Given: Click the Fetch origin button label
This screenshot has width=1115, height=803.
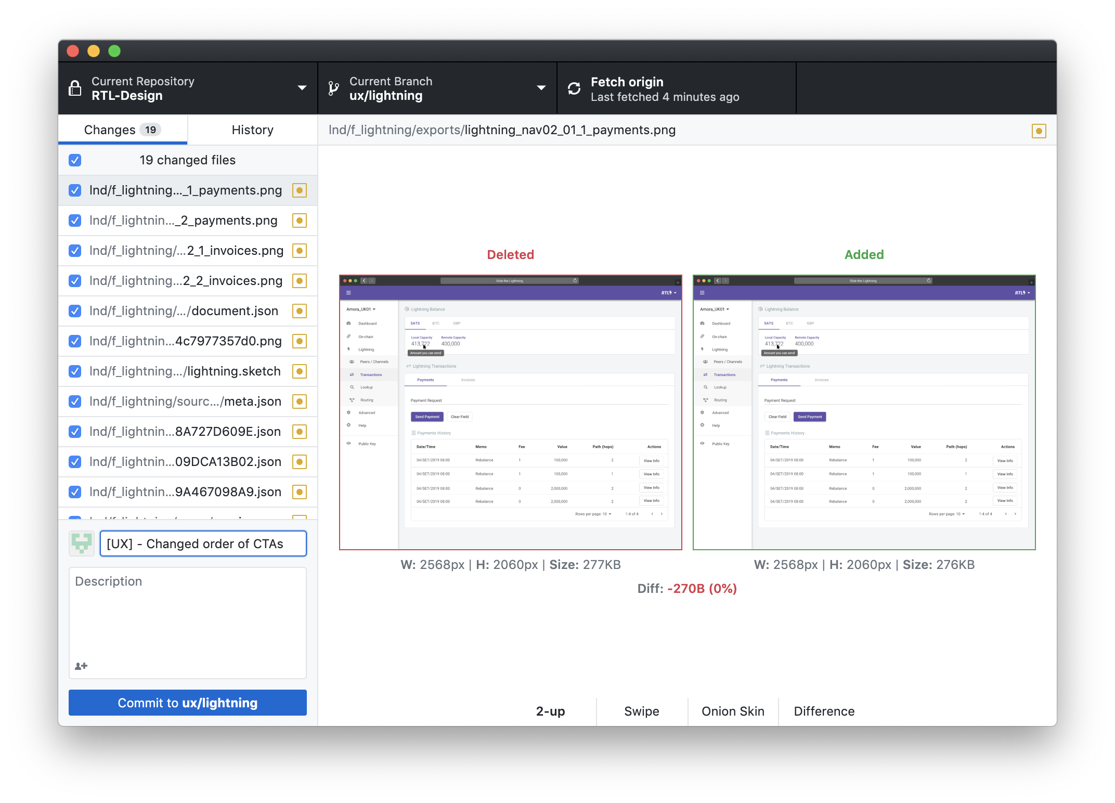Looking at the screenshot, I should coord(627,82).
